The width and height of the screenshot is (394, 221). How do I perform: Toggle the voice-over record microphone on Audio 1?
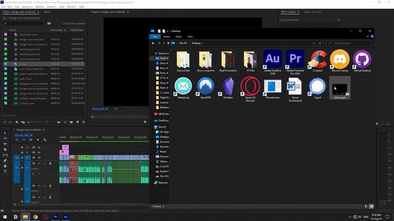pyautogui.click(x=50, y=164)
